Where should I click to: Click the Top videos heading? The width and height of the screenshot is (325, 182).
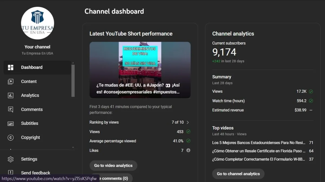(223, 128)
